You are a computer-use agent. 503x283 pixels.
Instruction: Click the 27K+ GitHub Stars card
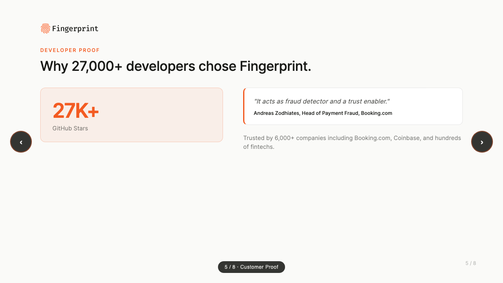pyautogui.click(x=132, y=115)
